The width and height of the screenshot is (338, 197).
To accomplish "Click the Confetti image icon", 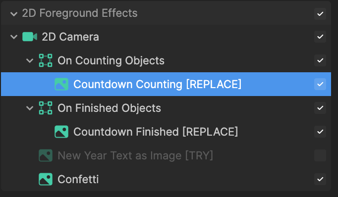I will click(46, 179).
